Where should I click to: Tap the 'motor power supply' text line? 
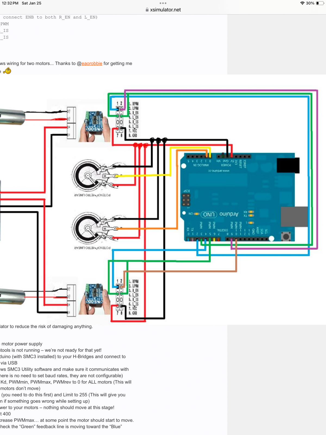tap(22, 344)
